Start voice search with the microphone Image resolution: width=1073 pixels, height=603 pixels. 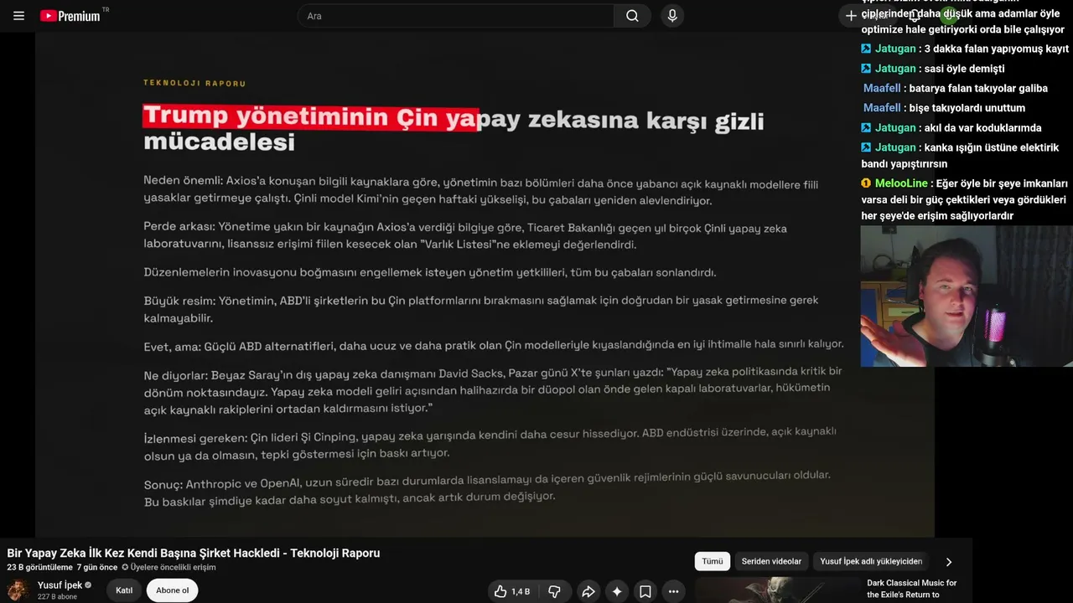pos(671,16)
